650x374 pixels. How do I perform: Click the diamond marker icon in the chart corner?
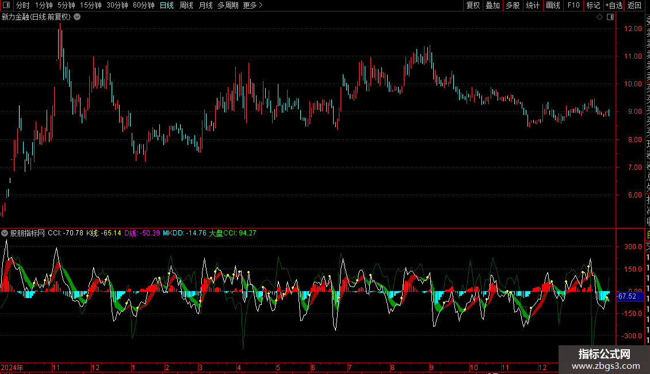[x=599, y=17]
